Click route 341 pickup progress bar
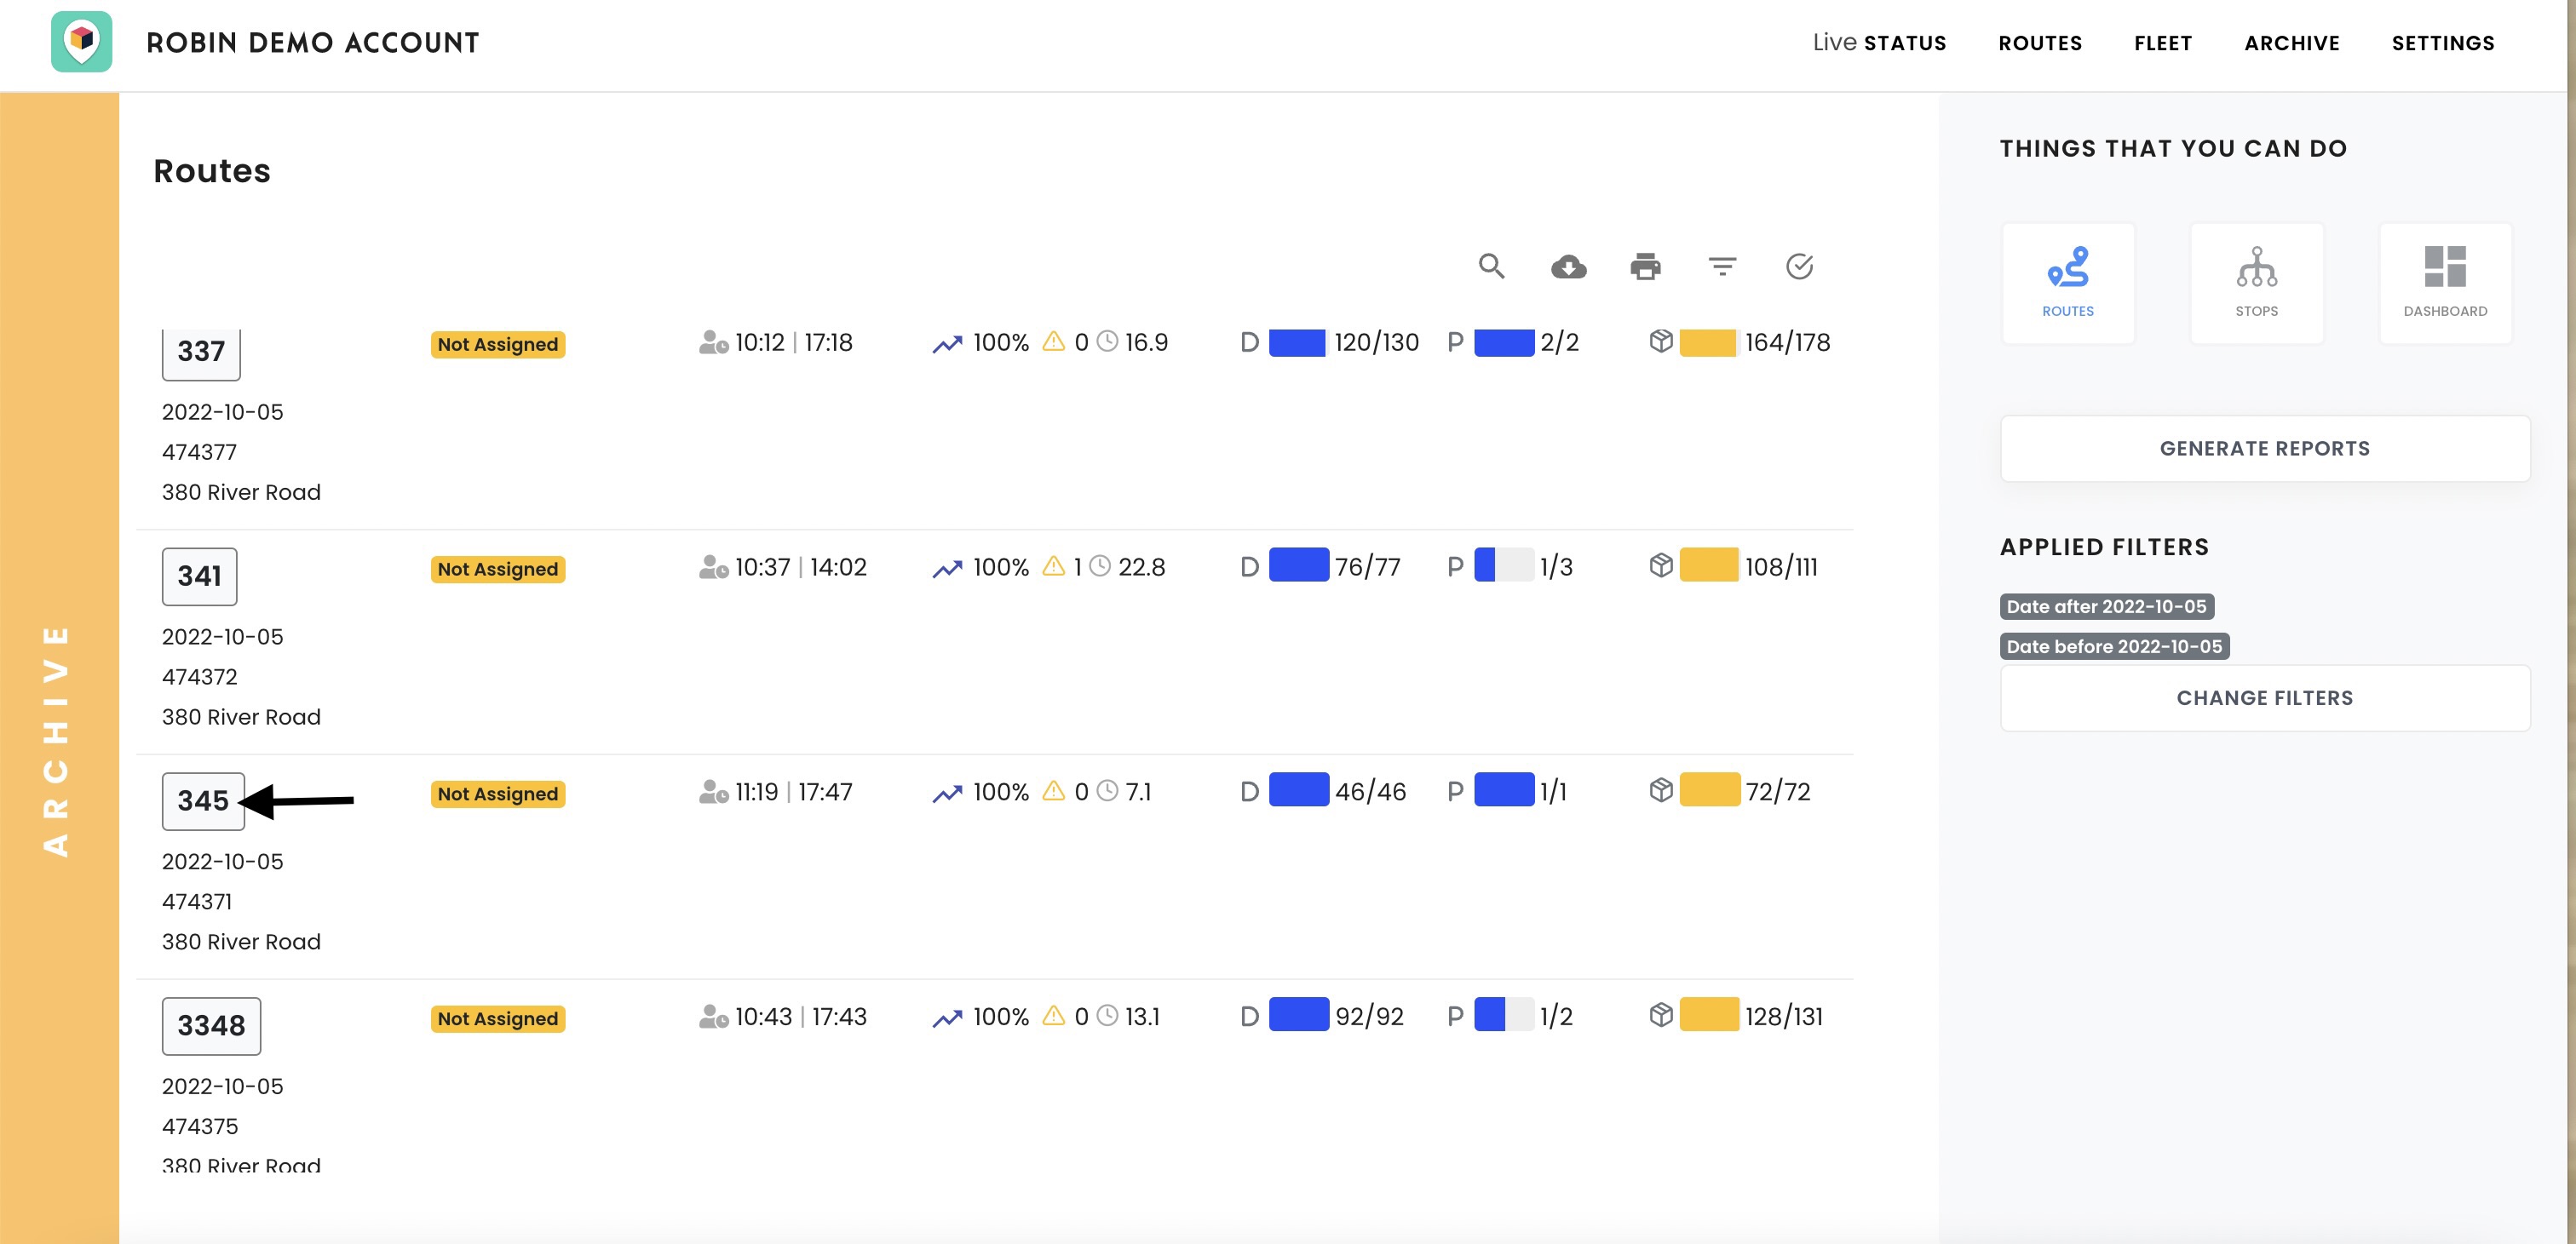Screen dimensions: 2576x1244 click(x=1503, y=565)
